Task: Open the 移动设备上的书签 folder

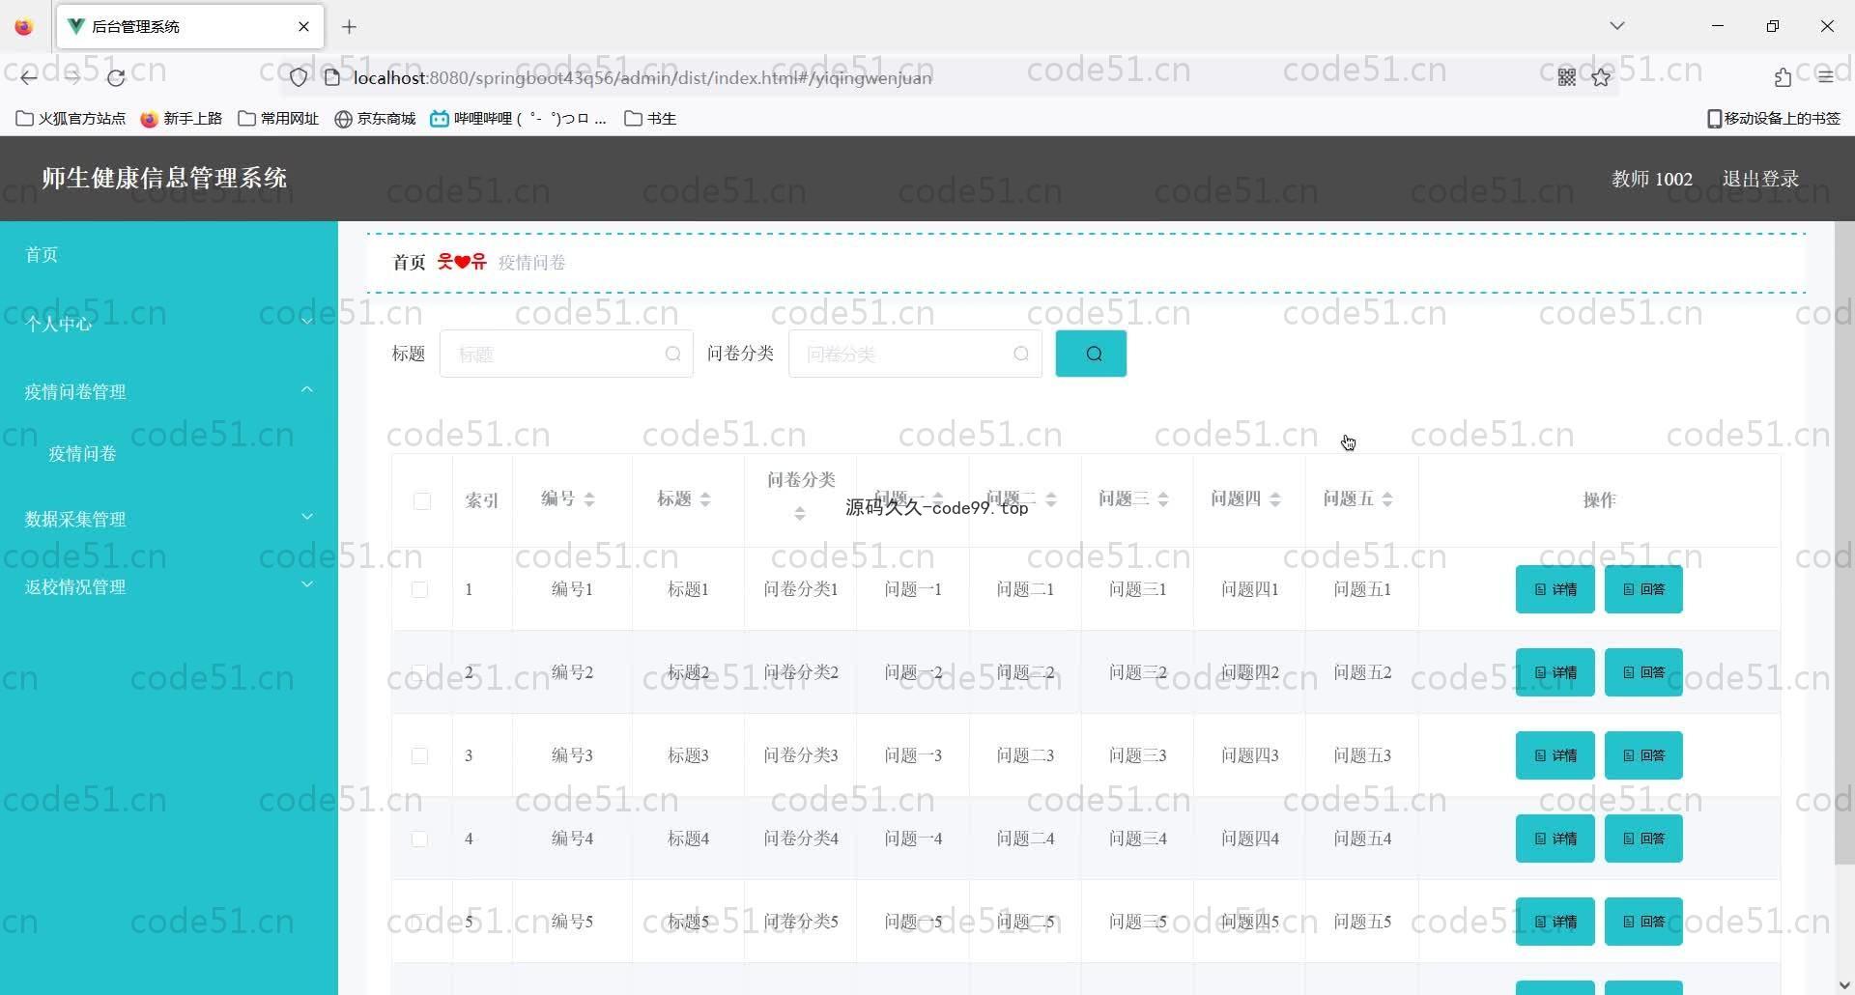Action: pyautogui.click(x=1774, y=119)
